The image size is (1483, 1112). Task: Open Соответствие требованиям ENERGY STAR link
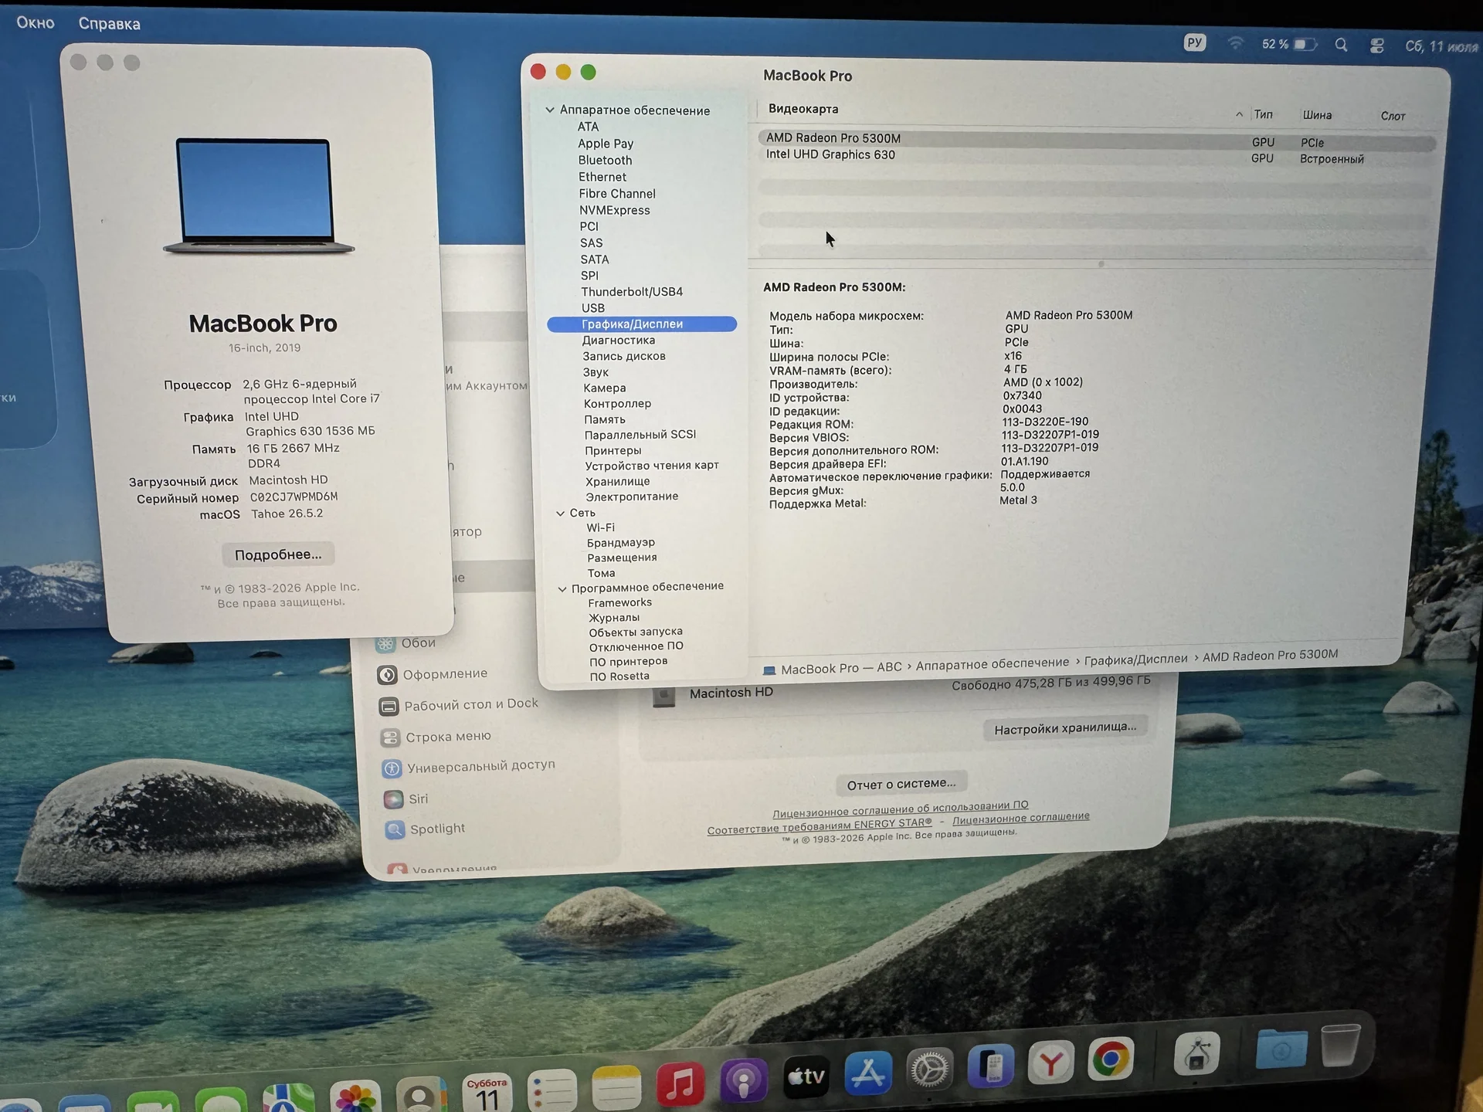coord(820,826)
